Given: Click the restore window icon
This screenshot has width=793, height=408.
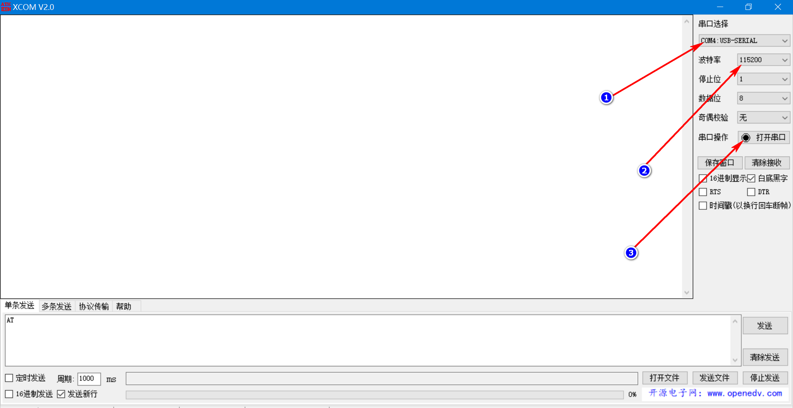Looking at the screenshot, I should 748,7.
